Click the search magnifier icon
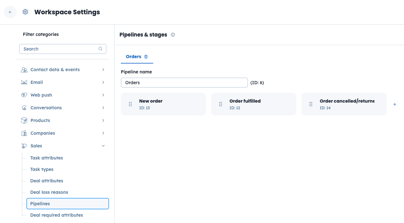Viewport: 404px width, 223px height. 100,49
